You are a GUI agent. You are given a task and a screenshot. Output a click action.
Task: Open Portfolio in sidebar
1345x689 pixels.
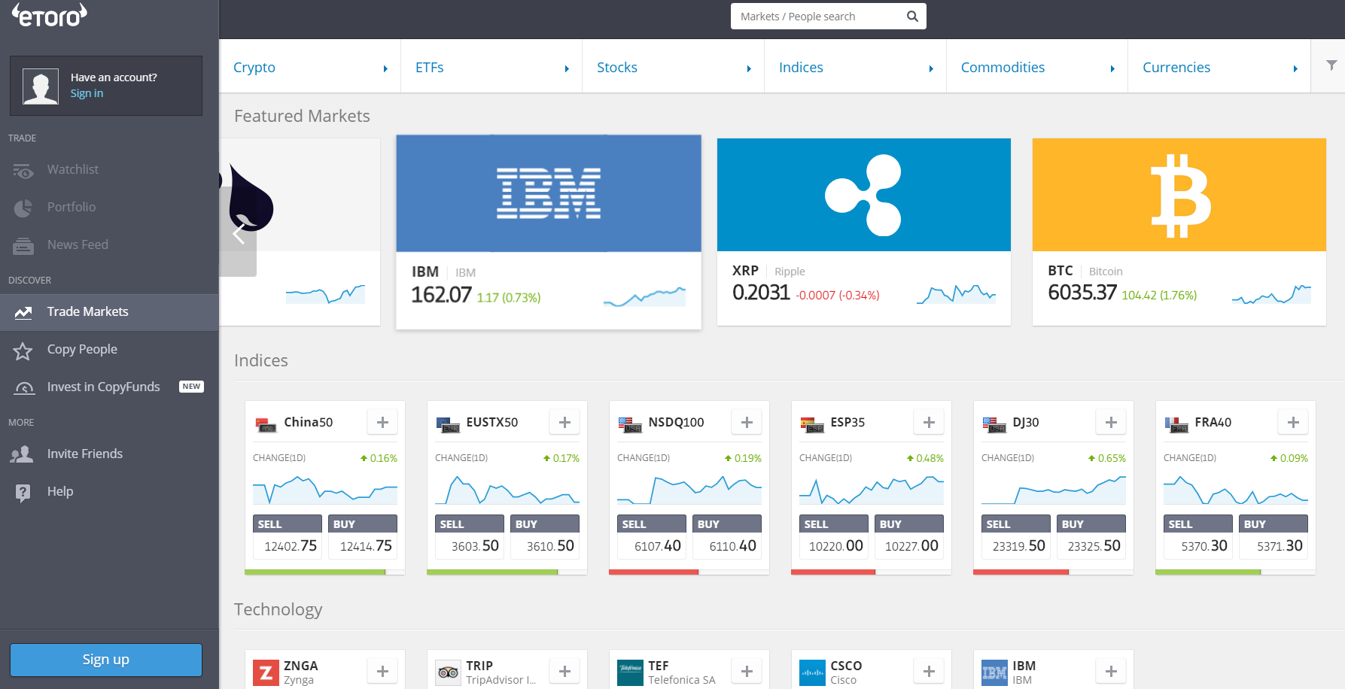point(109,207)
